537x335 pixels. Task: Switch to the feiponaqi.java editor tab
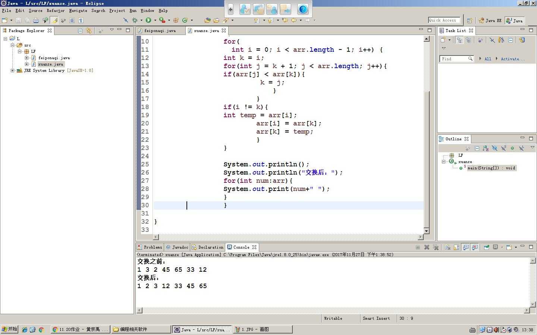pos(160,31)
